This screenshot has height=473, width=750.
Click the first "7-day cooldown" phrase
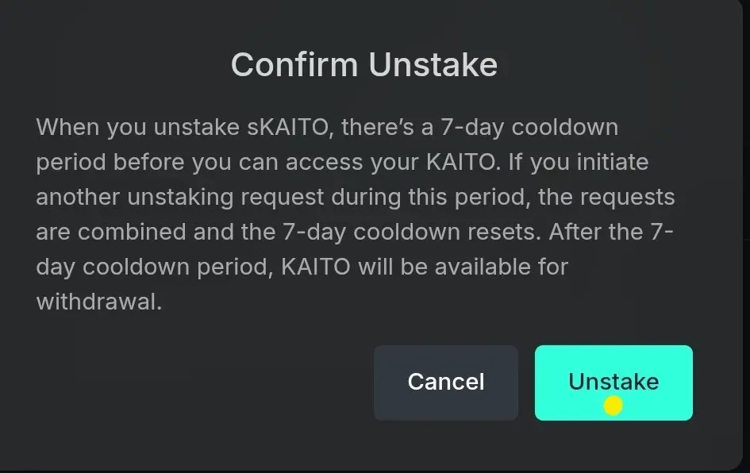point(529,128)
